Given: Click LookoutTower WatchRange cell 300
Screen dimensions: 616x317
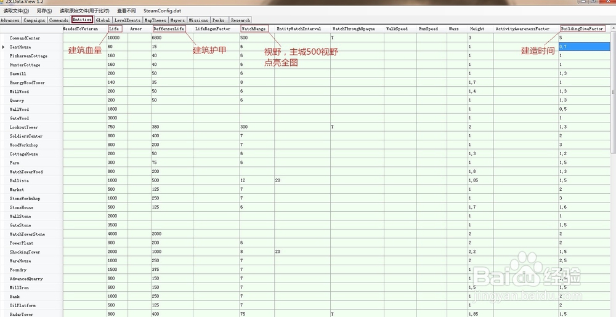Looking at the screenshot, I should pyautogui.click(x=256, y=127).
